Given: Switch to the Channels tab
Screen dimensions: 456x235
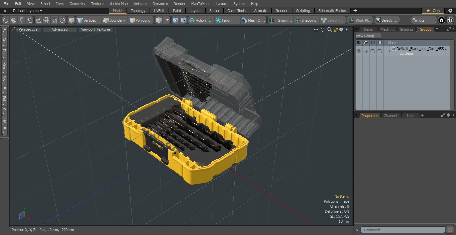Looking at the screenshot, I should coord(391,116).
